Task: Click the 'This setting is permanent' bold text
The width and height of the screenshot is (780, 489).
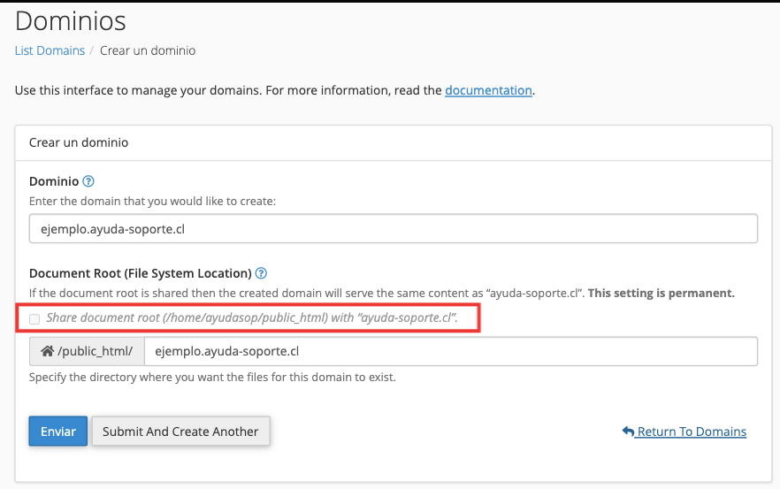Action: [x=661, y=293]
